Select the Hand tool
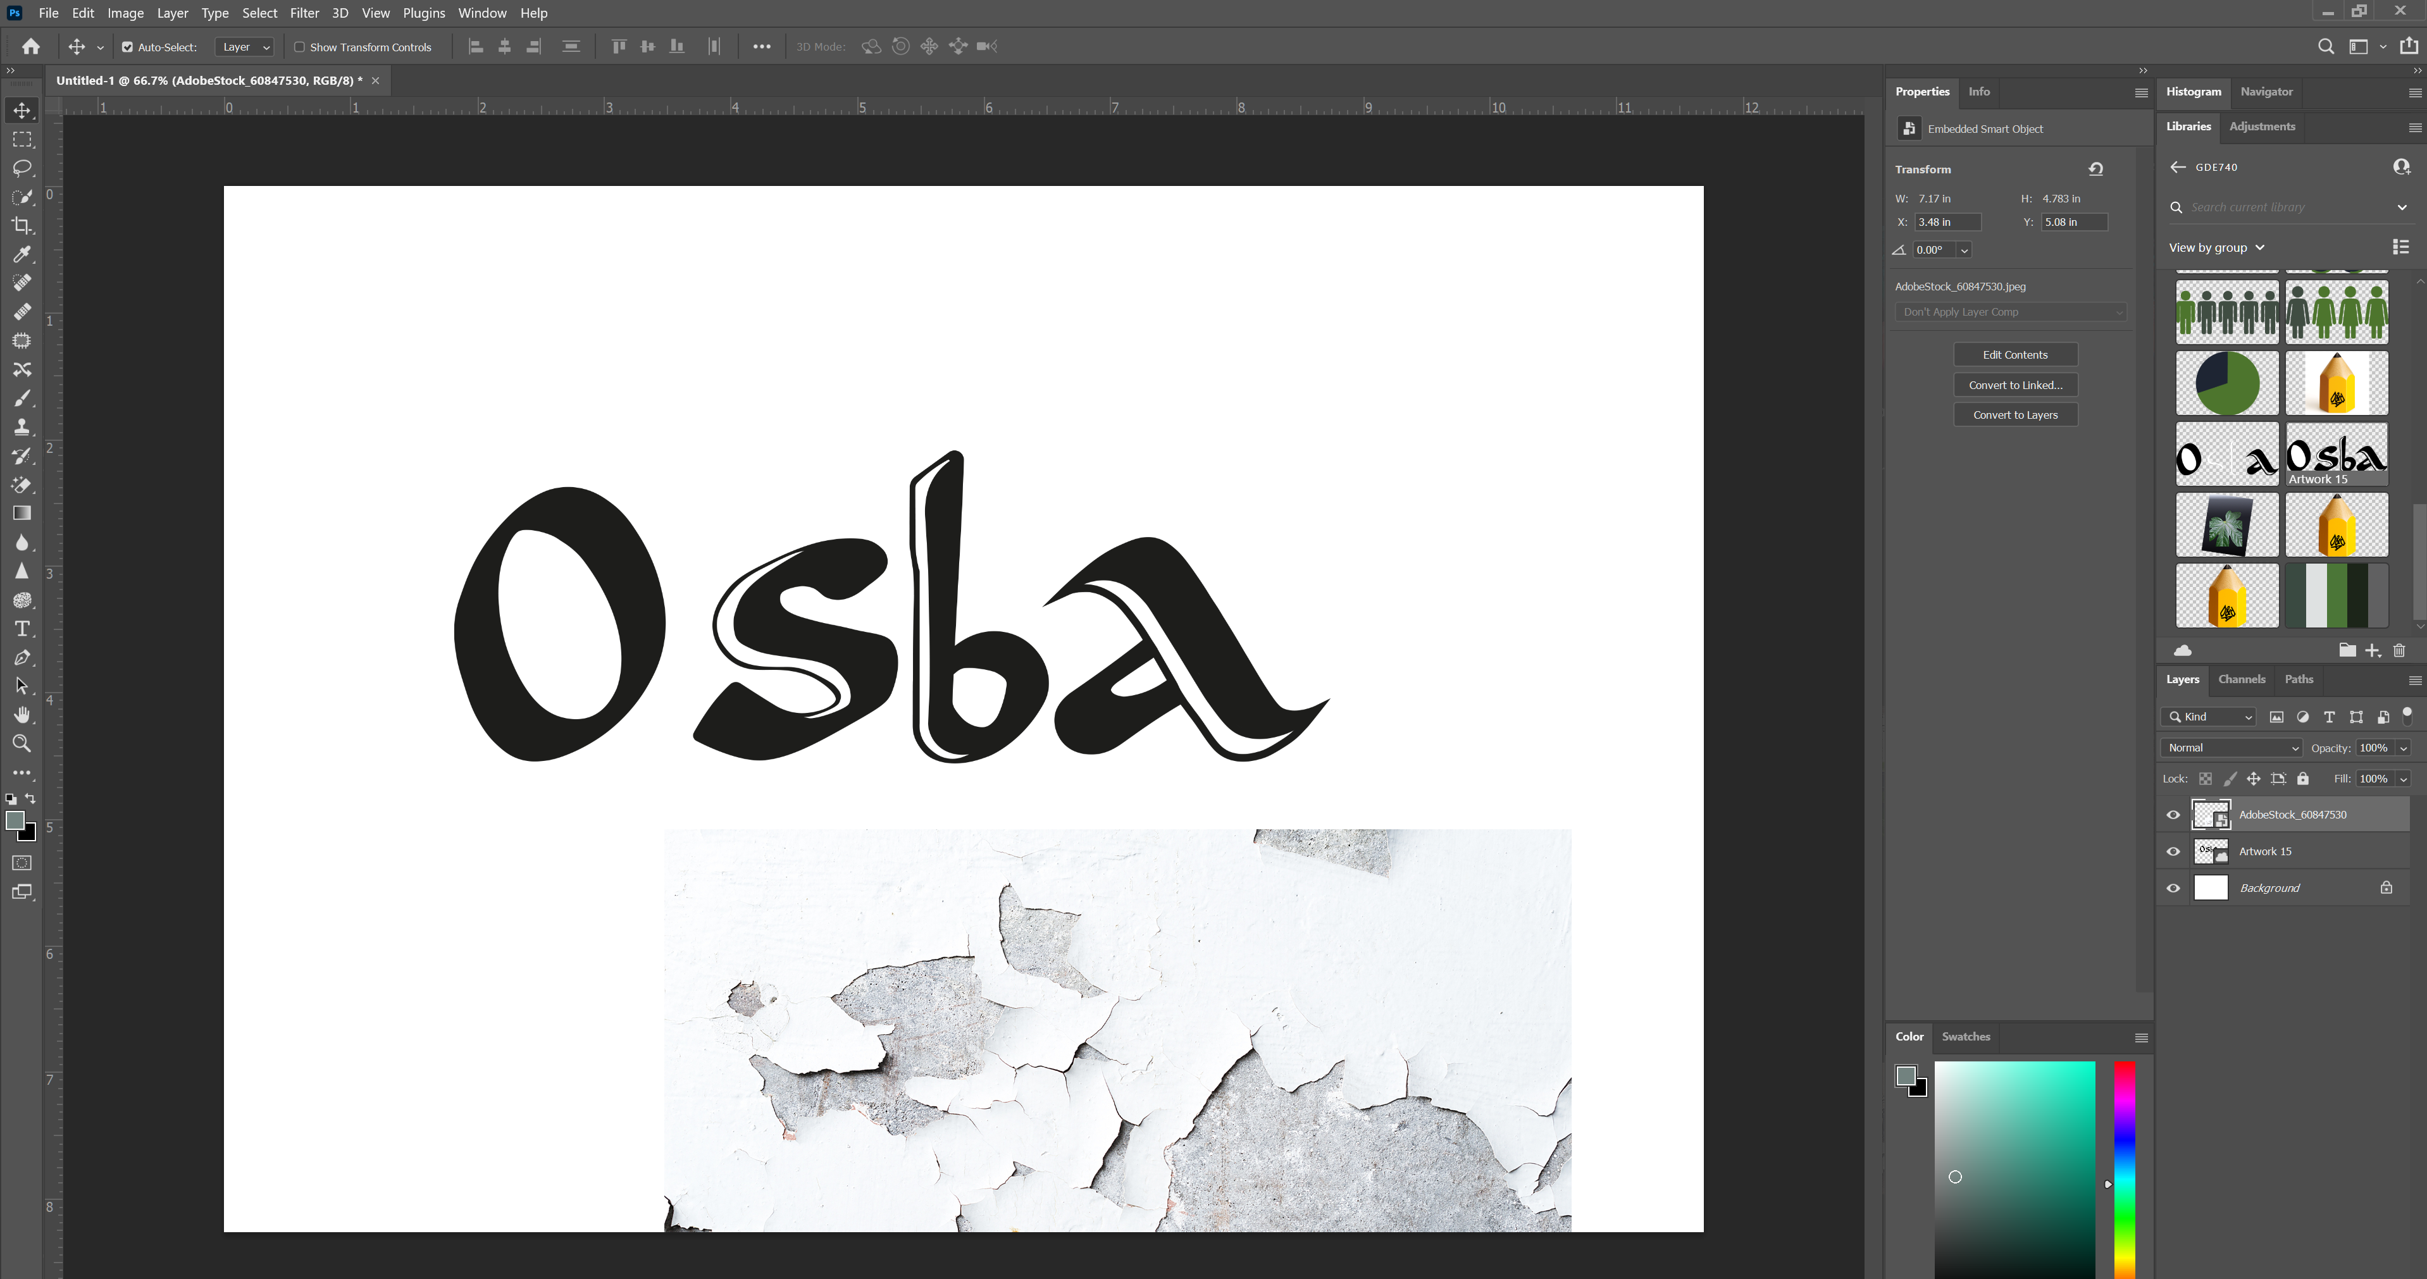Screen dimensions: 2427x1279 point(22,715)
